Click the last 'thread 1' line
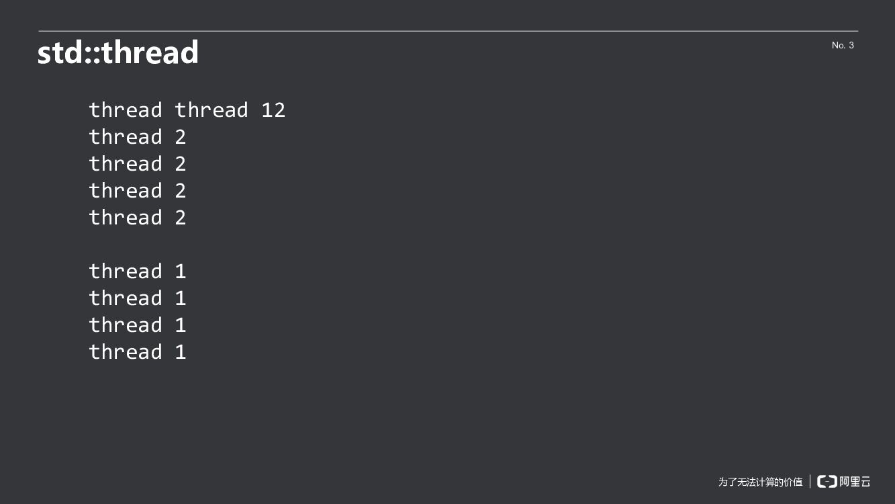The height and width of the screenshot is (504, 895). pos(137,352)
